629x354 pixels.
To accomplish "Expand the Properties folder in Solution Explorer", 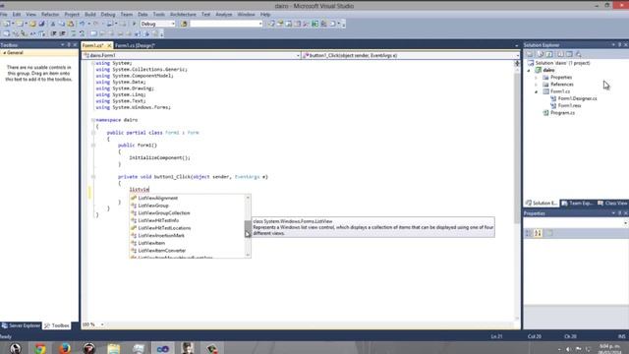I will 536,78.
